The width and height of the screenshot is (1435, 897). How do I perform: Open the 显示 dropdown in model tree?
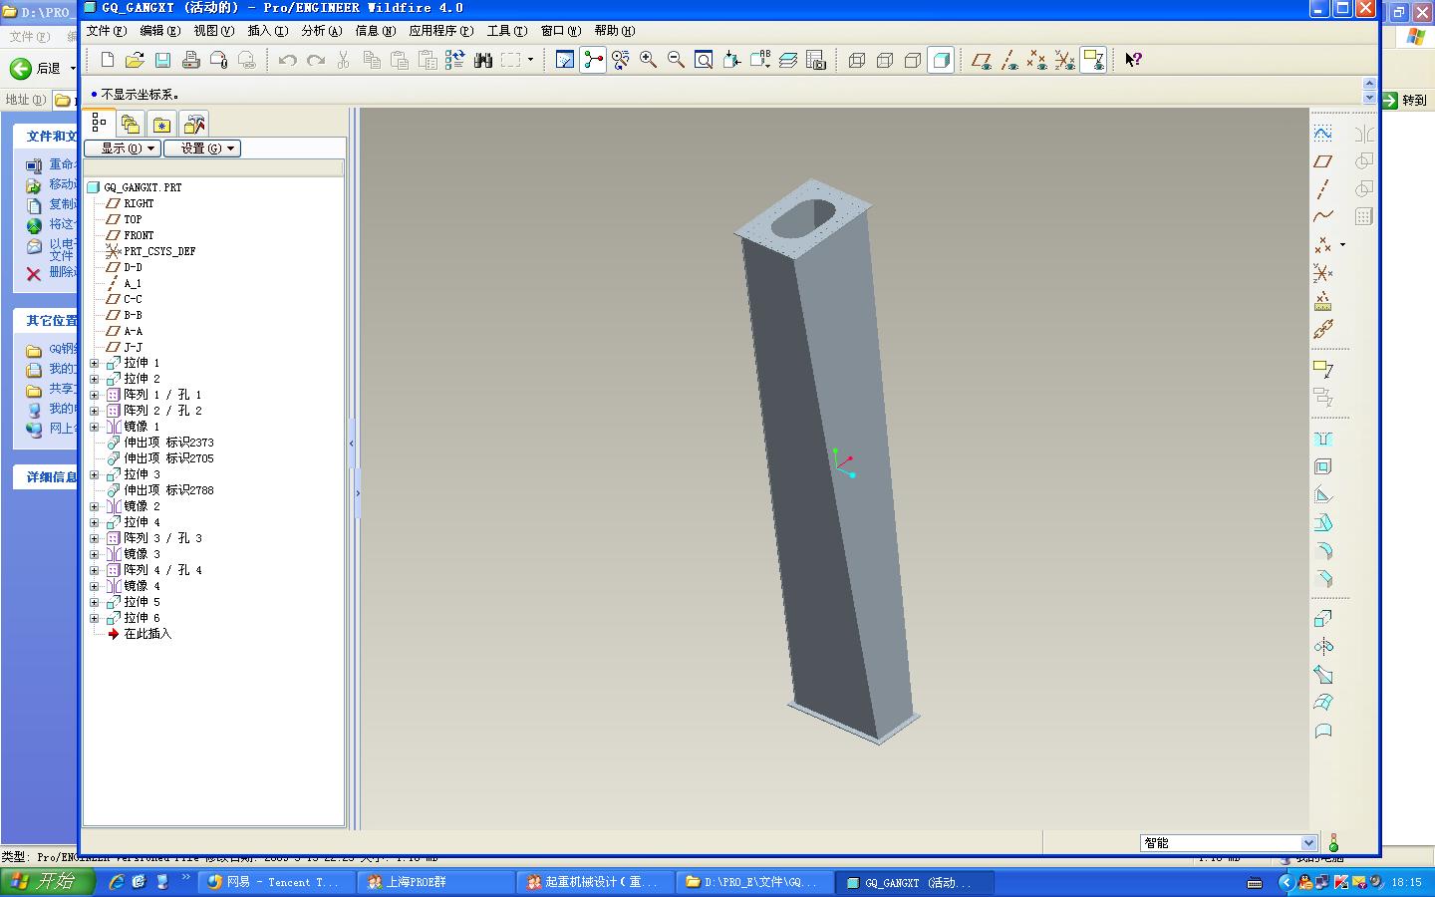(x=123, y=149)
